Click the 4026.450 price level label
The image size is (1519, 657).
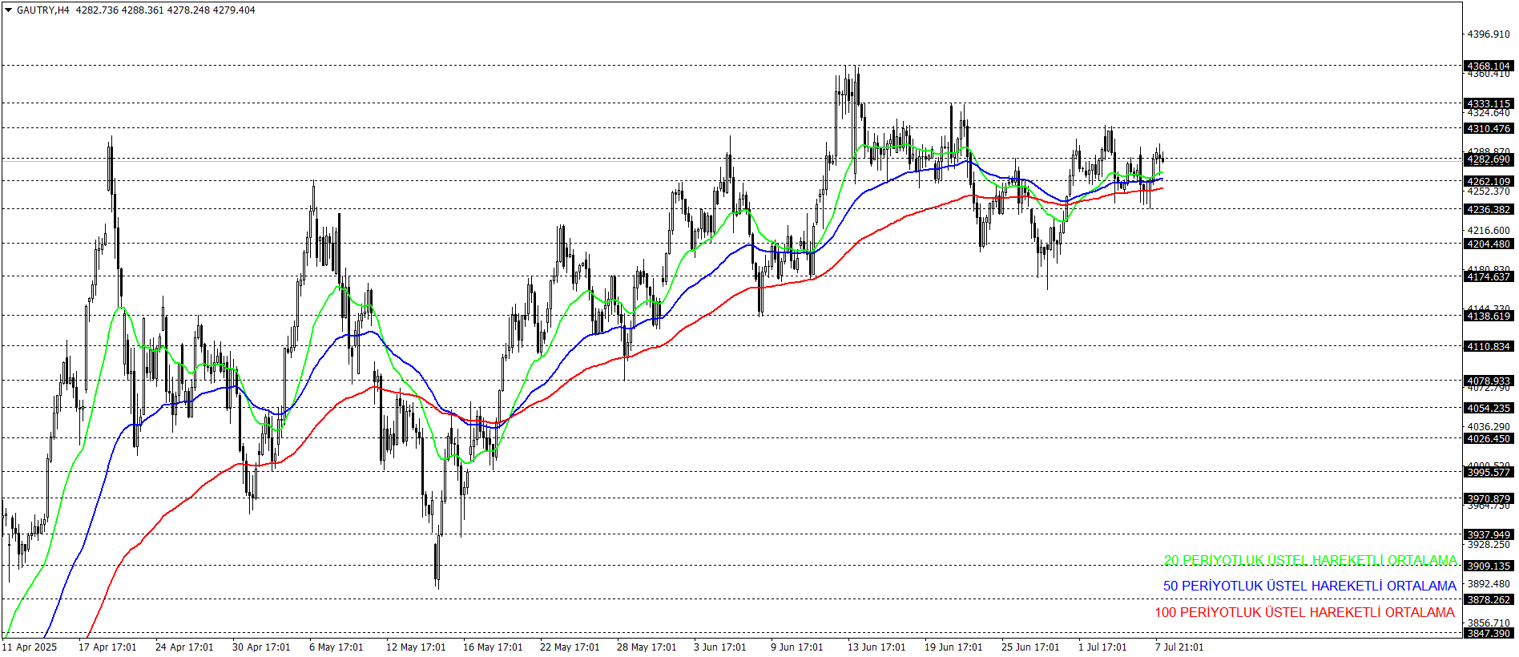1489,438
